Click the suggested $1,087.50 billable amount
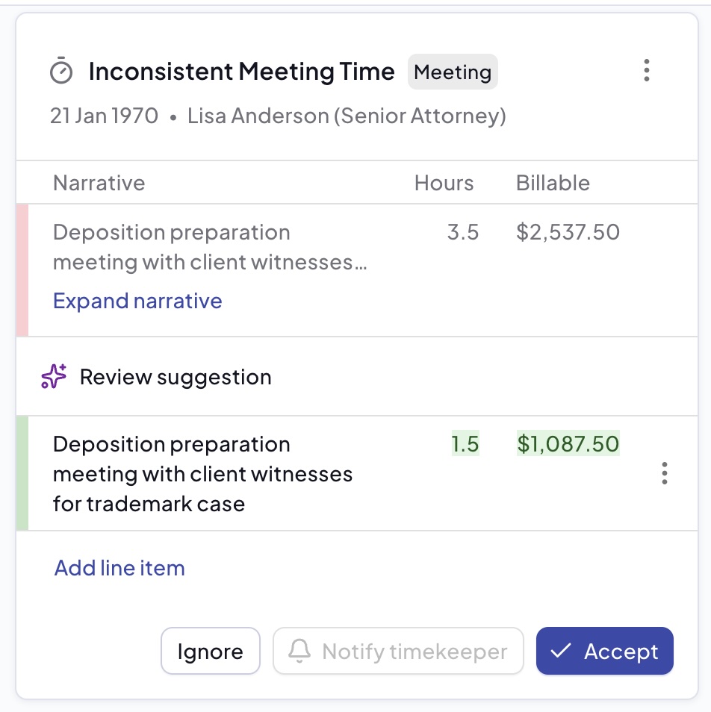The image size is (711, 712). click(568, 444)
